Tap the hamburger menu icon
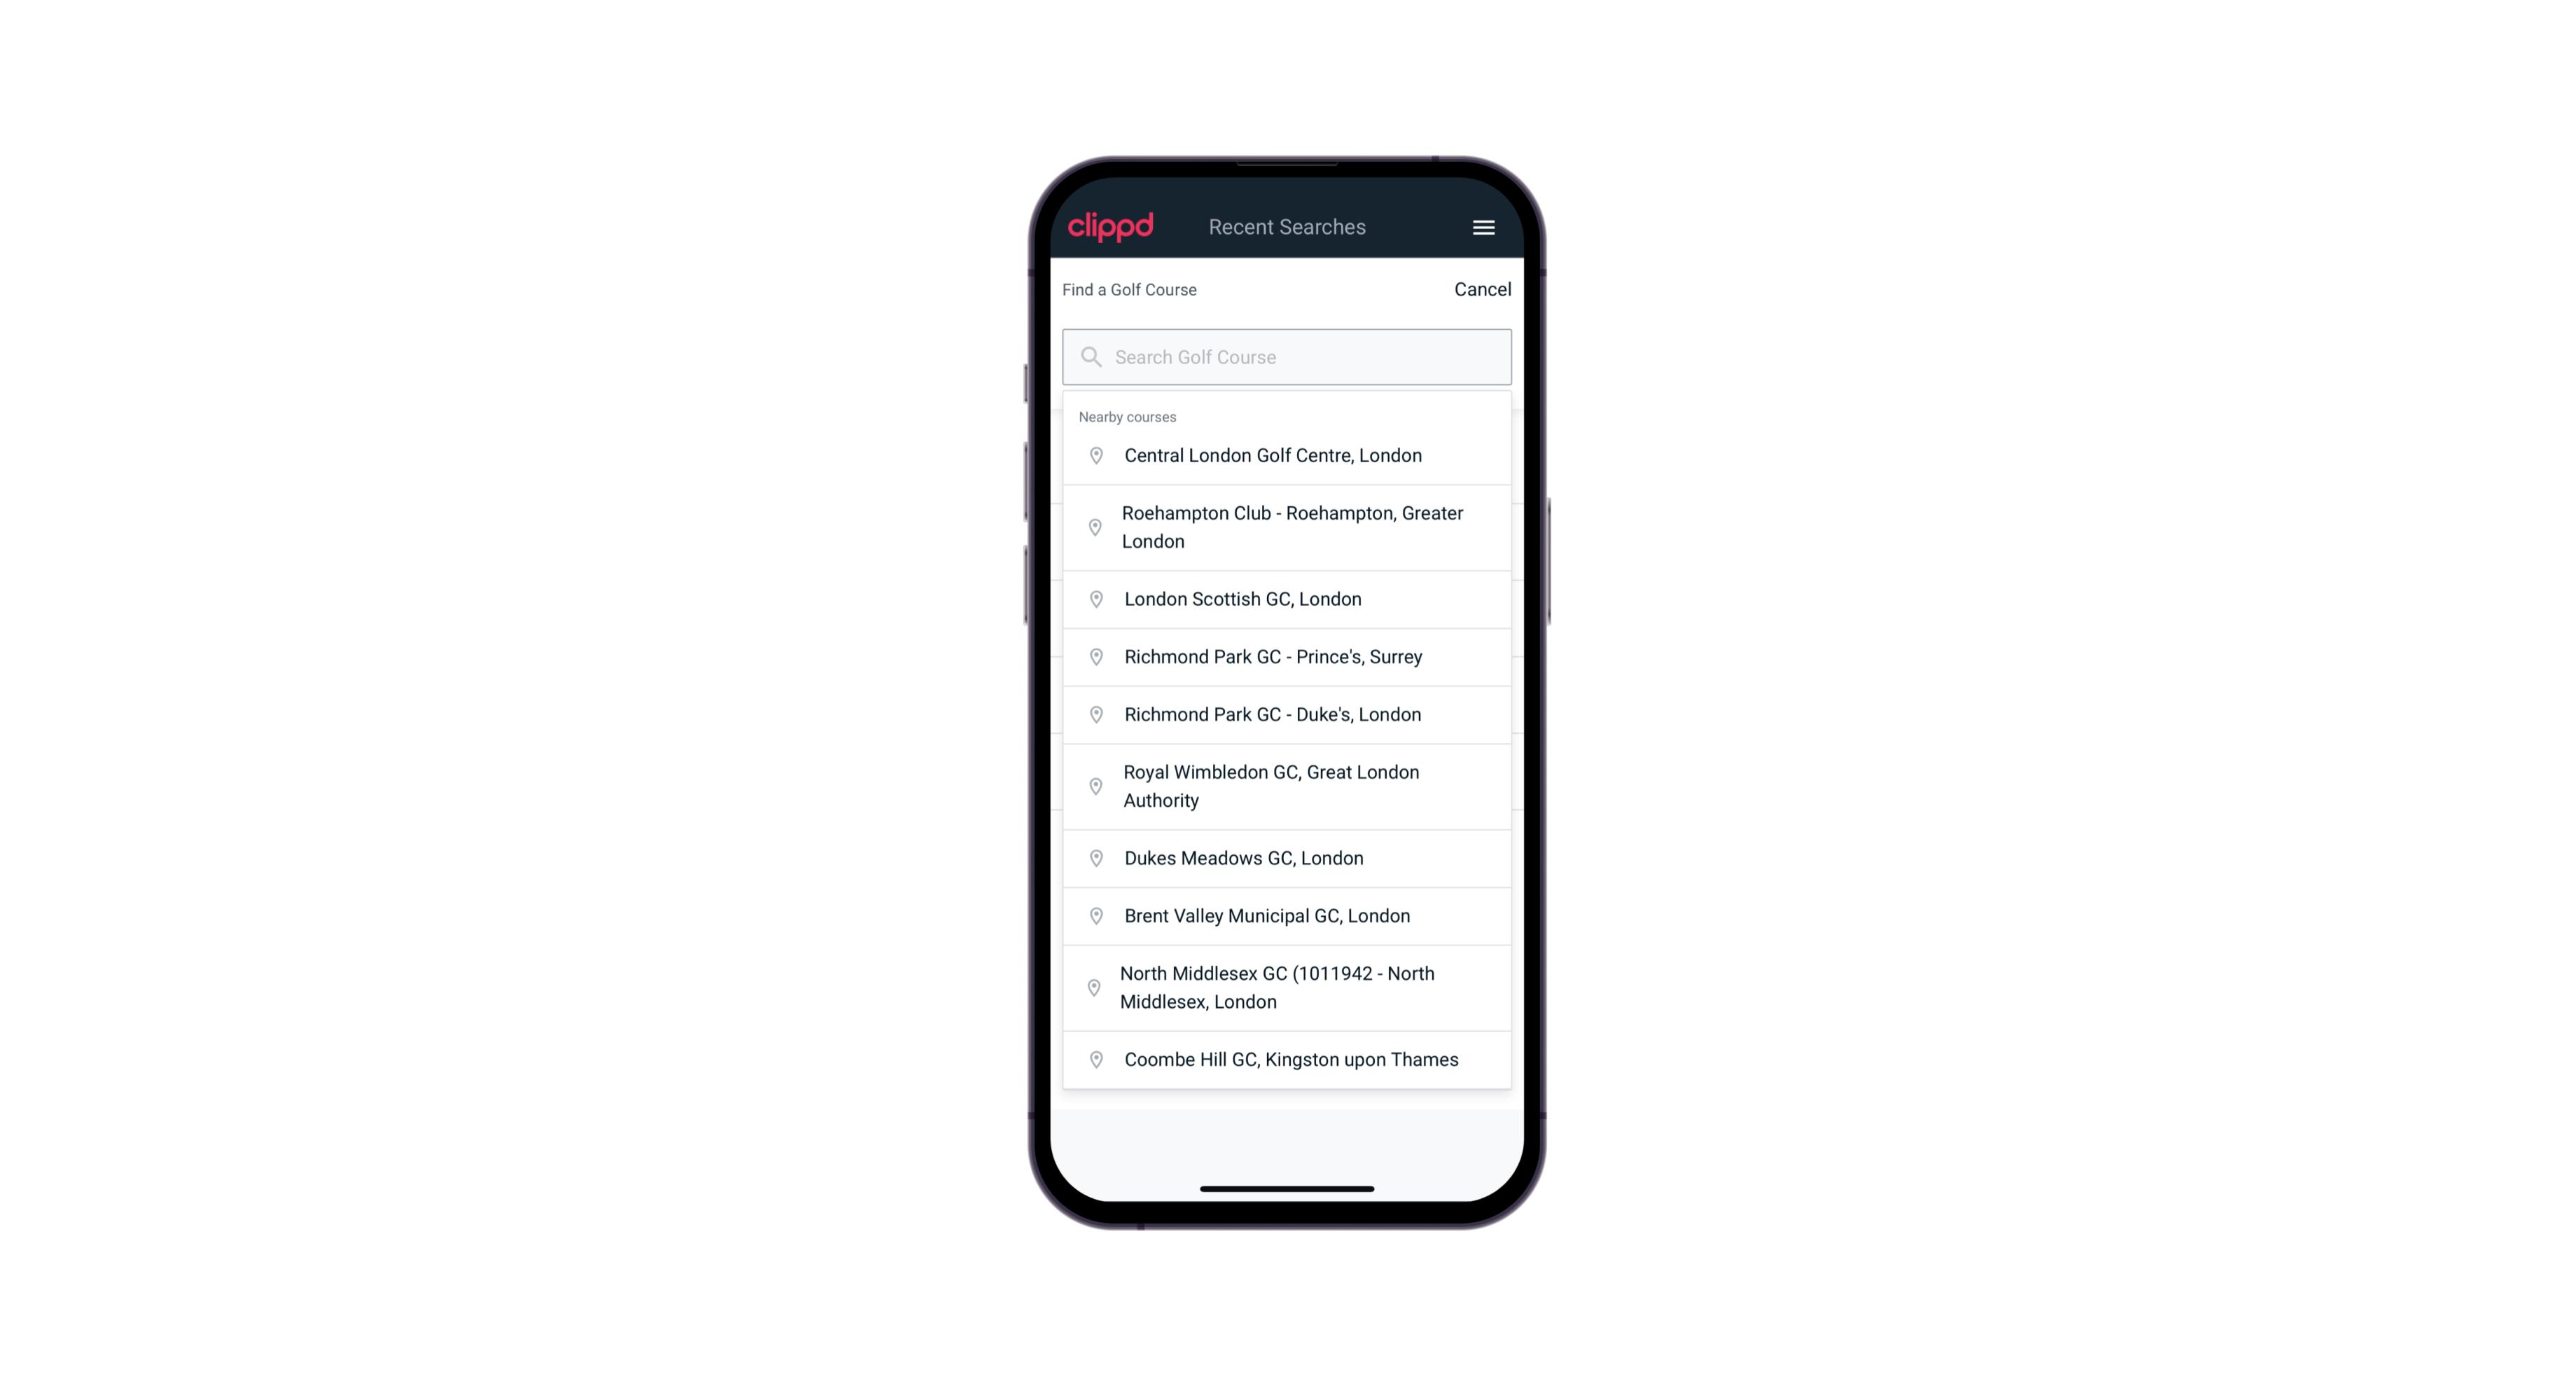 click(1484, 227)
